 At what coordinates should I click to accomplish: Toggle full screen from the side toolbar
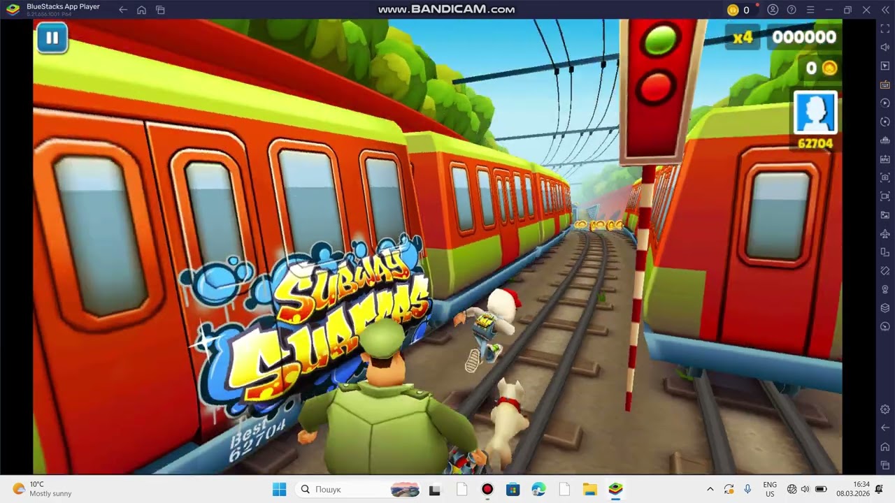[x=885, y=29]
